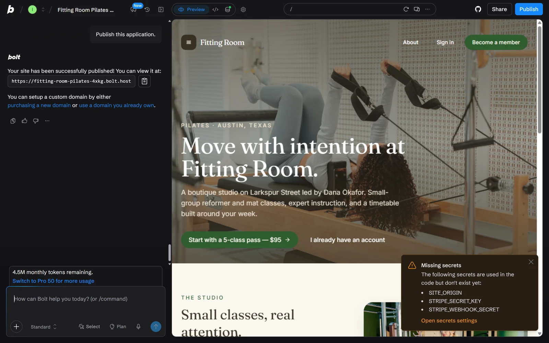Viewport: 549px width, 343px height.
Task: Click Sign in on site header
Action: click(x=445, y=43)
